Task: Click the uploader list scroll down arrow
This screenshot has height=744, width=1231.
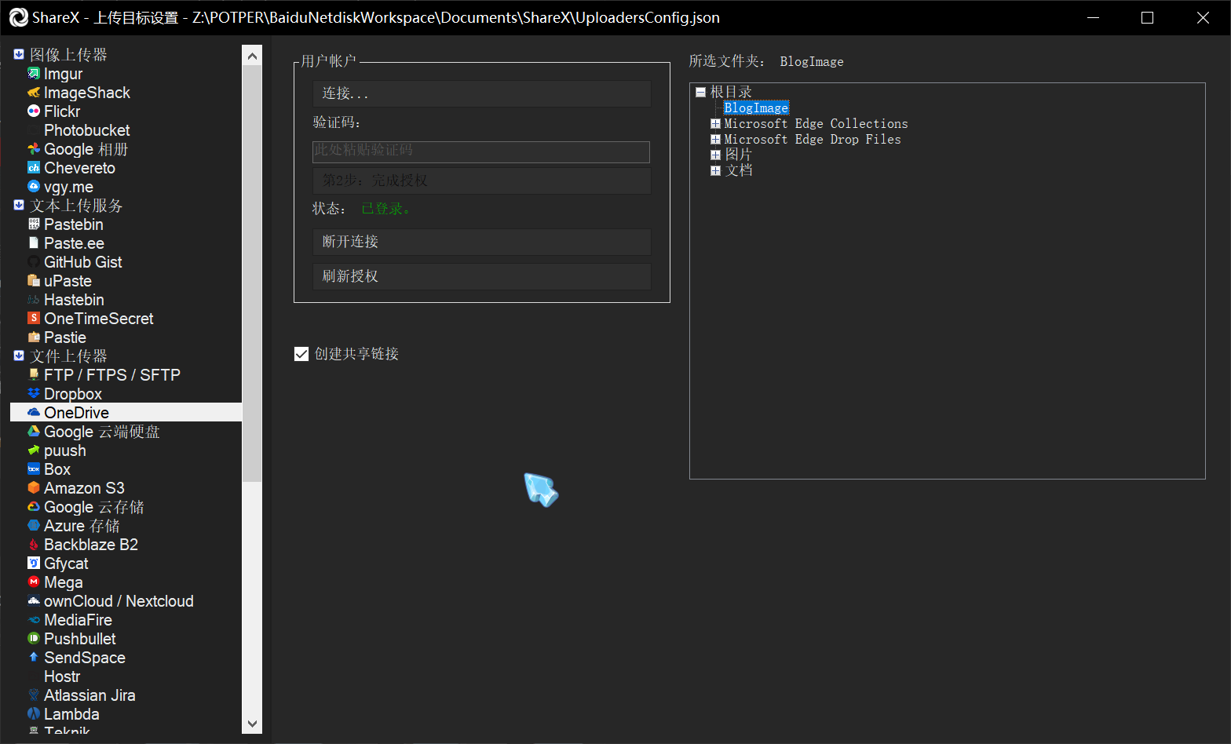Action: 252,724
